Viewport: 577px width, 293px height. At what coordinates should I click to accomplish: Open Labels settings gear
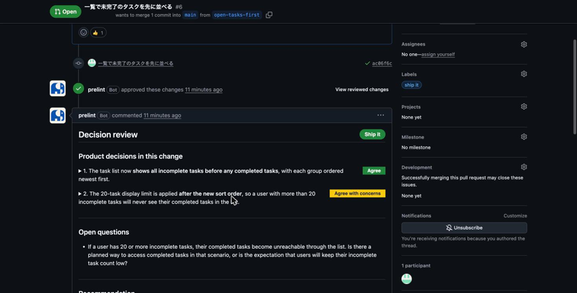click(x=524, y=74)
